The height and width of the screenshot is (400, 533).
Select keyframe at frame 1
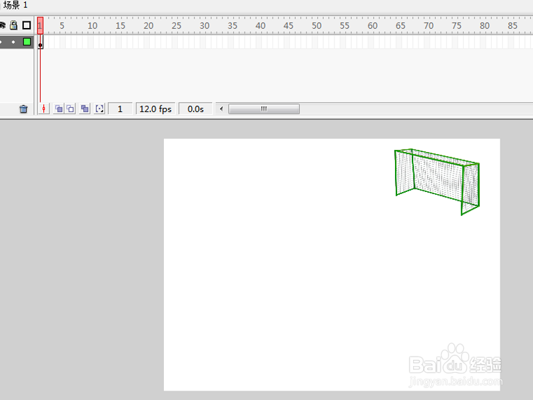pos(41,42)
